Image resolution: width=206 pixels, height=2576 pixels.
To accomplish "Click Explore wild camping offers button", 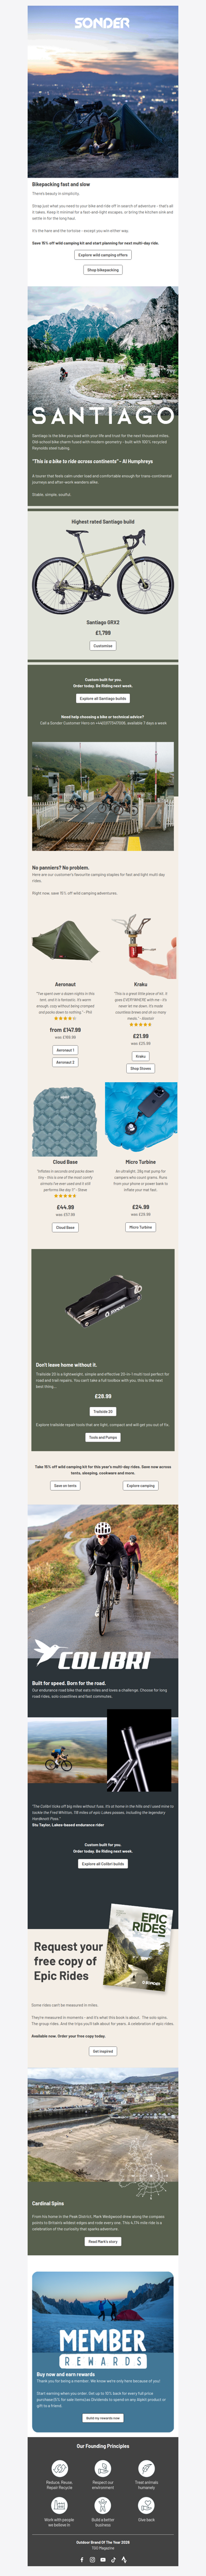I will tap(102, 255).
